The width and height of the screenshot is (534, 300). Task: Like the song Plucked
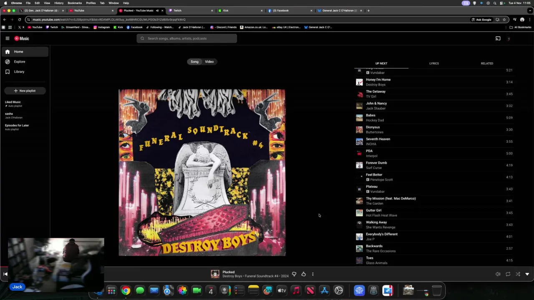point(303,274)
